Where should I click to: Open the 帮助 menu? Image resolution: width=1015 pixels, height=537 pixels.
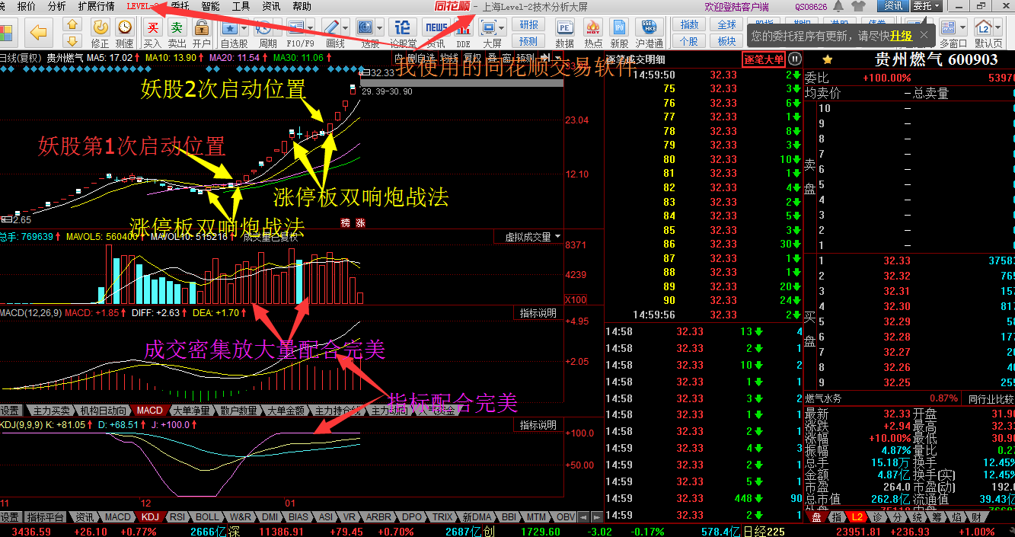click(x=302, y=6)
